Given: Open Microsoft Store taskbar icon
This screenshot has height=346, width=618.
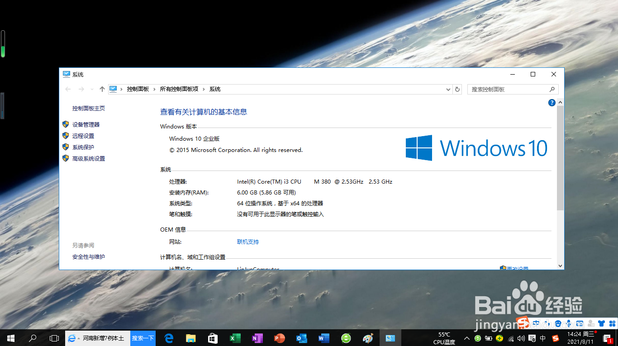Looking at the screenshot, I should click(213, 338).
